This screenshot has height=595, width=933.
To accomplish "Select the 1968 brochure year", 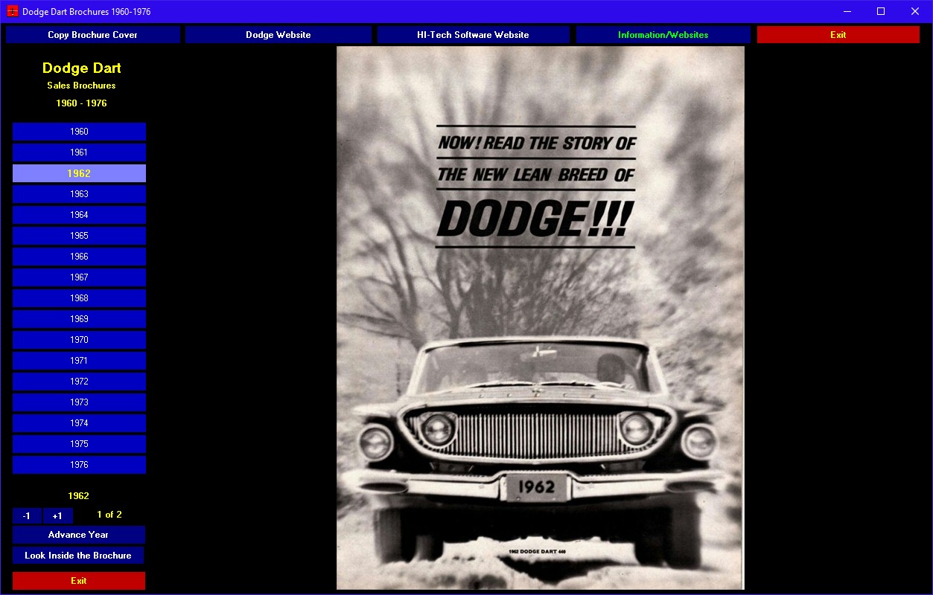I will pyautogui.click(x=79, y=298).
